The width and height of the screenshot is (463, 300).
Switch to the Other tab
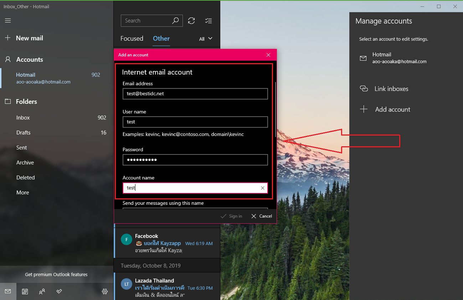tap(161, 39)
